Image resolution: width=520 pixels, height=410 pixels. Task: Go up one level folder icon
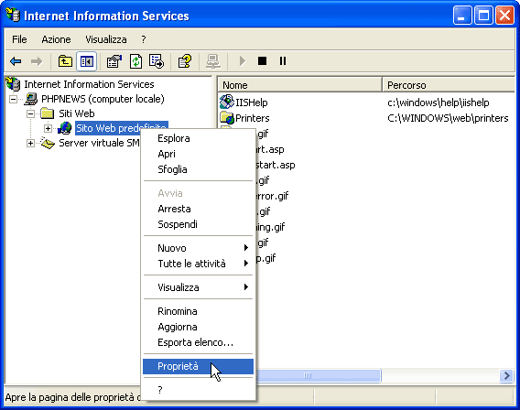click(x=65, y=61)
